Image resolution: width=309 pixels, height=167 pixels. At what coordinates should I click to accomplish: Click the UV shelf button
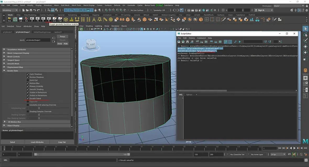tap(32, 19)
